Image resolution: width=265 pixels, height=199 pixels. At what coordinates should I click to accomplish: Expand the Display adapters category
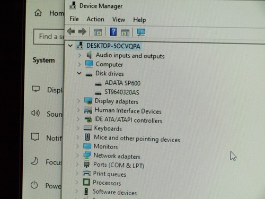coord(78,101)
